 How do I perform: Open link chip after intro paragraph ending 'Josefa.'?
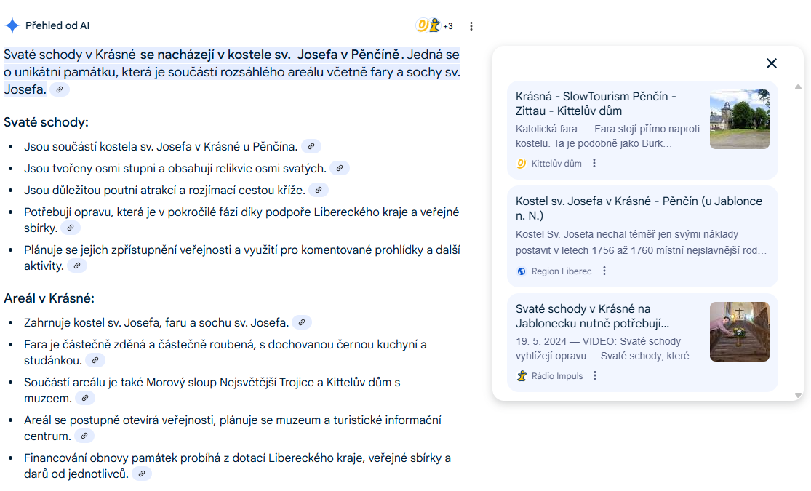pos(60,89)
